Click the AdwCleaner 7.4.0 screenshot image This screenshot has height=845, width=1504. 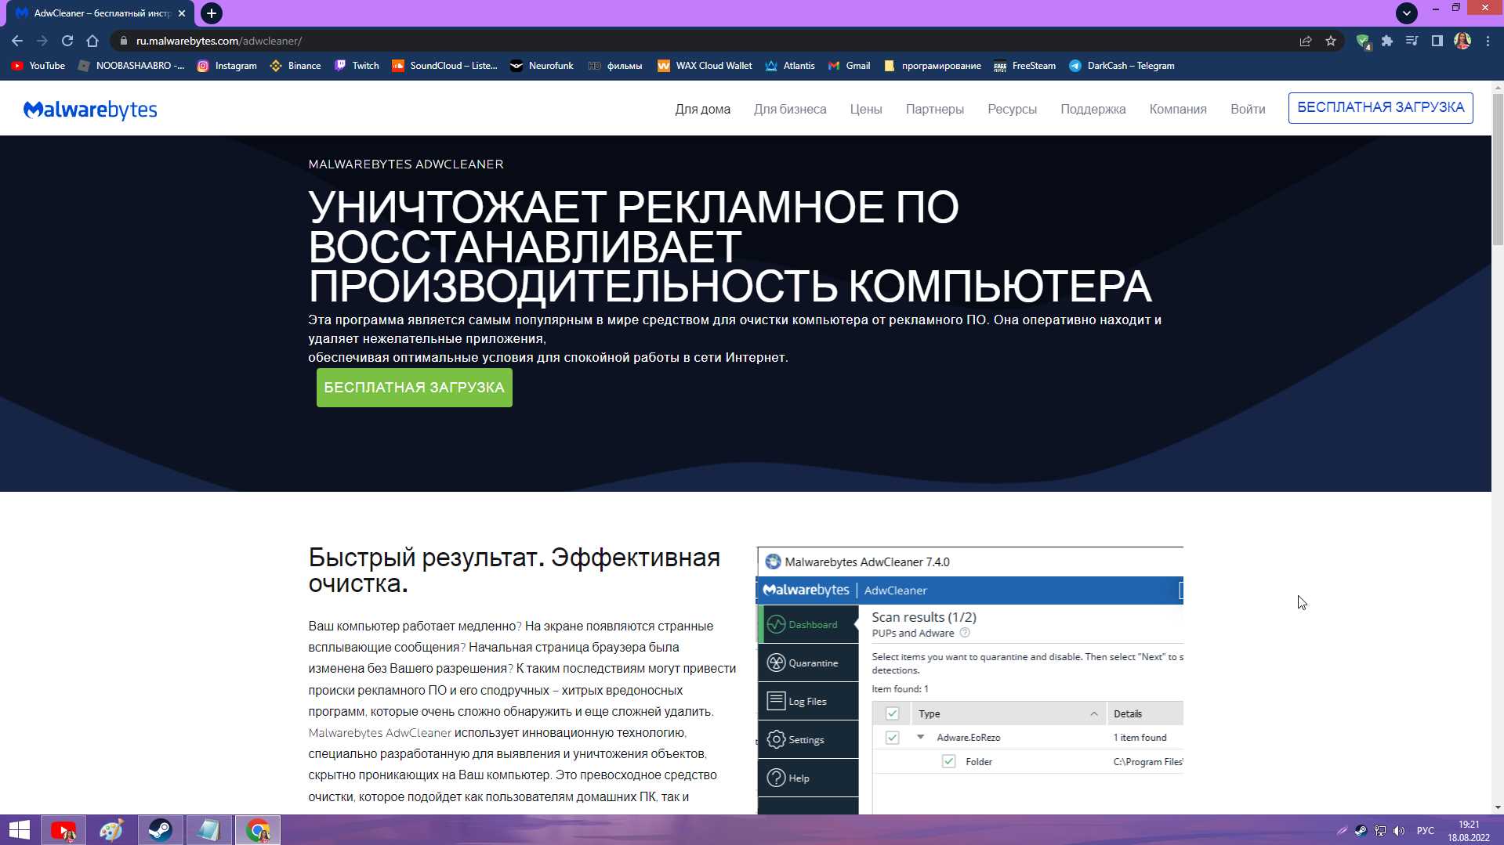[970, 680]
